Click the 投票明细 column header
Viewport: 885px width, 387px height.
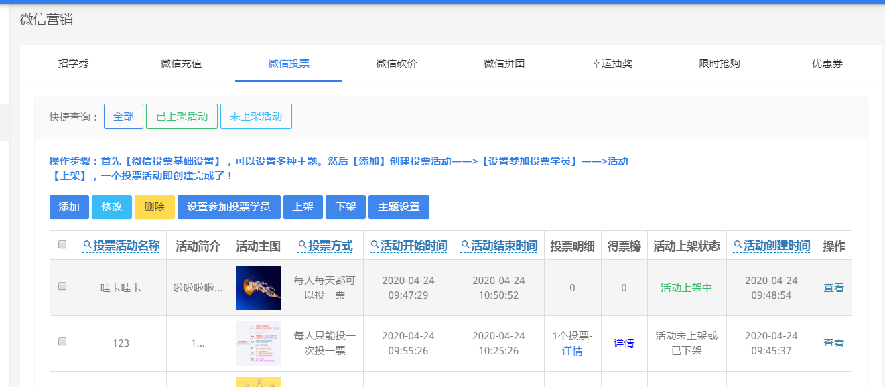[x=573, y=246]
